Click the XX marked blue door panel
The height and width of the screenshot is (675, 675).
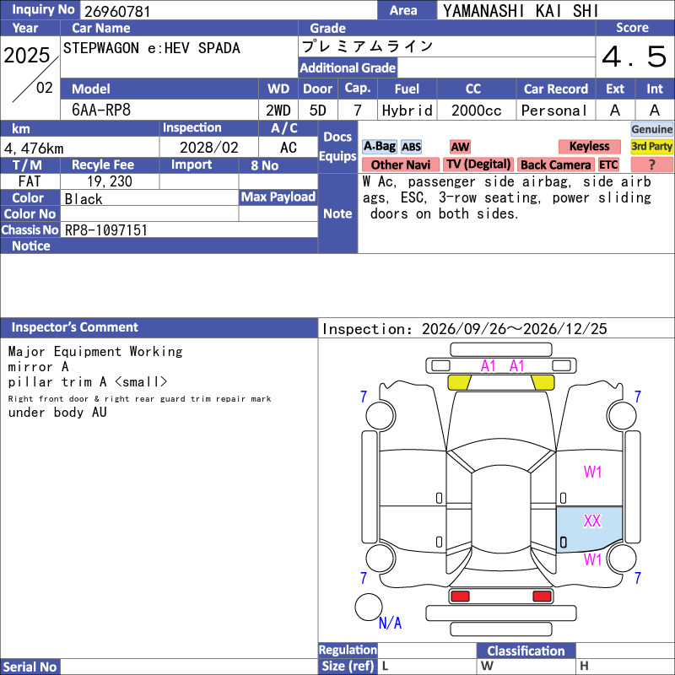pos(589,529)
